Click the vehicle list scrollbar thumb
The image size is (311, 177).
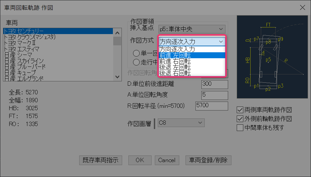[x=117, y=41]
